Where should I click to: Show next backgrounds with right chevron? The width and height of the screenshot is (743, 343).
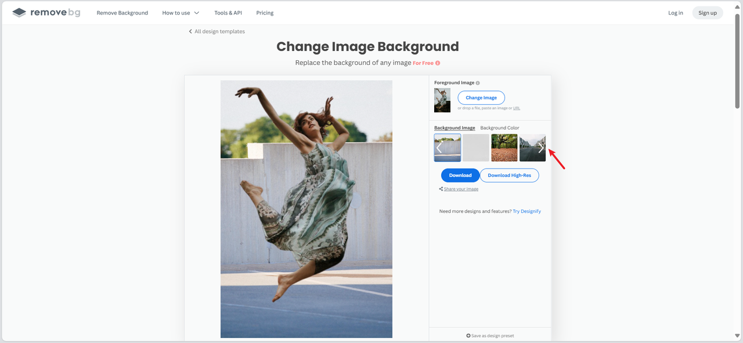pyautogui.click(x=541, y=148)
